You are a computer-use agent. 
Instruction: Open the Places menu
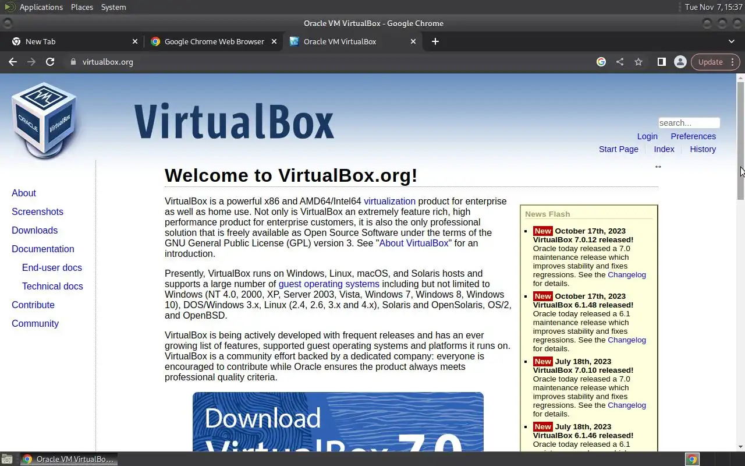(82, 7)
